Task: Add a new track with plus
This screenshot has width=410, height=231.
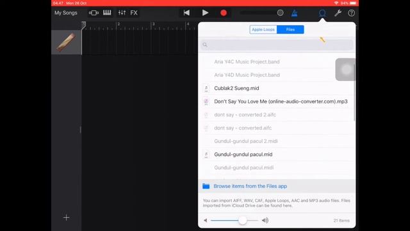Action: click(67, 218)
